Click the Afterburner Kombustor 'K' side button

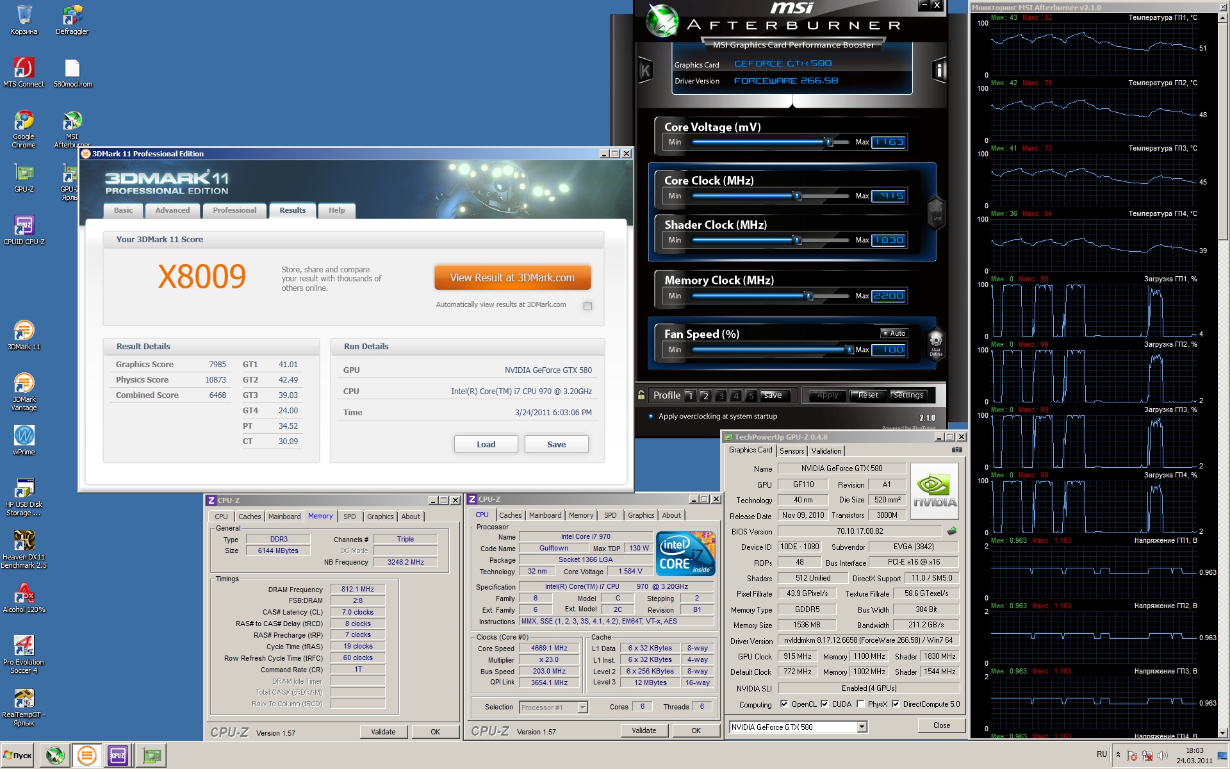[x=645, y=70]
